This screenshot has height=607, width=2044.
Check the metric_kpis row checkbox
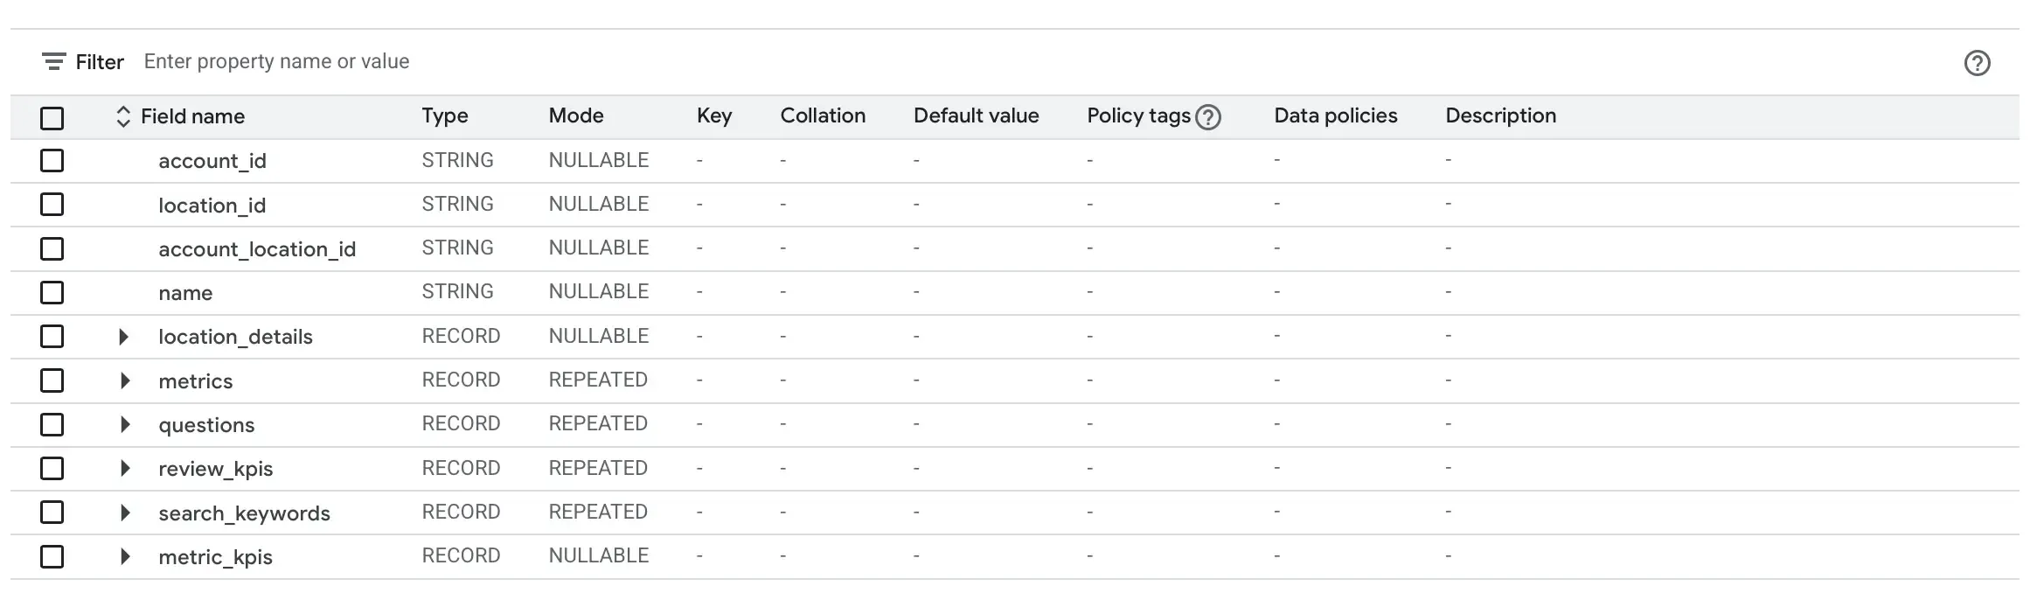point(52,556)
